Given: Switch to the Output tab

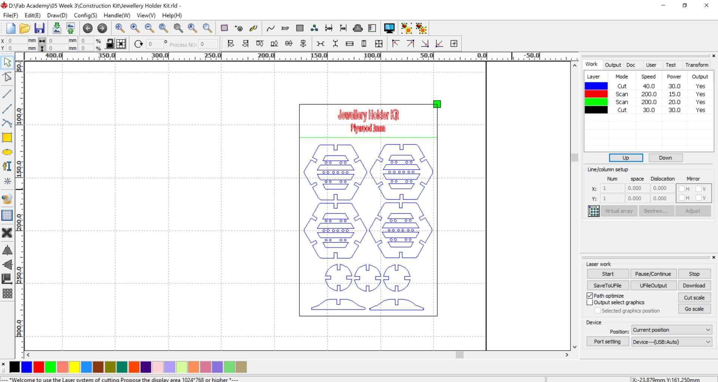Looking at the screenshot, I should pyautogui.click(x=613, y=65).
